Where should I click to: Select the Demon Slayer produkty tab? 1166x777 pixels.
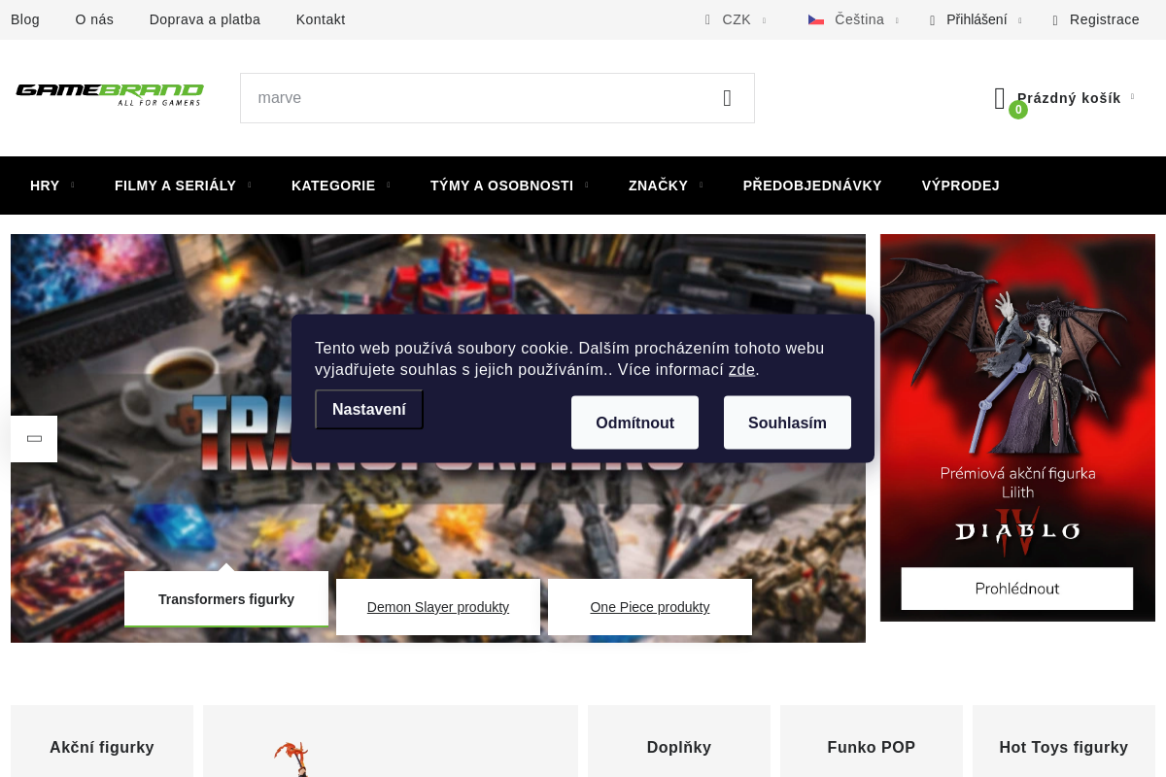tap(438, 607)
